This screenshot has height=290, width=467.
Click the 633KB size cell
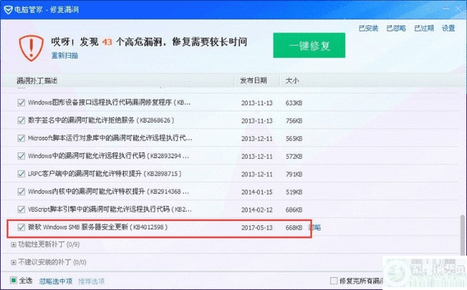pyautogui.click(x=294, y=103)
